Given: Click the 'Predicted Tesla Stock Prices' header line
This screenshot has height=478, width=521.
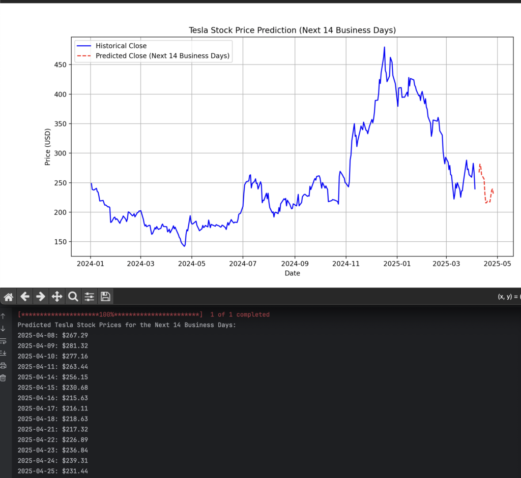Looking at the screenshot, I should tap(127, 325).
